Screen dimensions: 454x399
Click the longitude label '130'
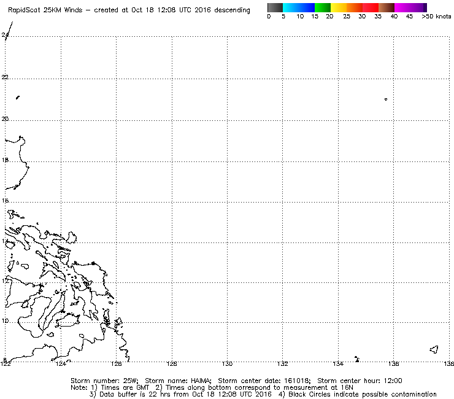tap(227, 363)
